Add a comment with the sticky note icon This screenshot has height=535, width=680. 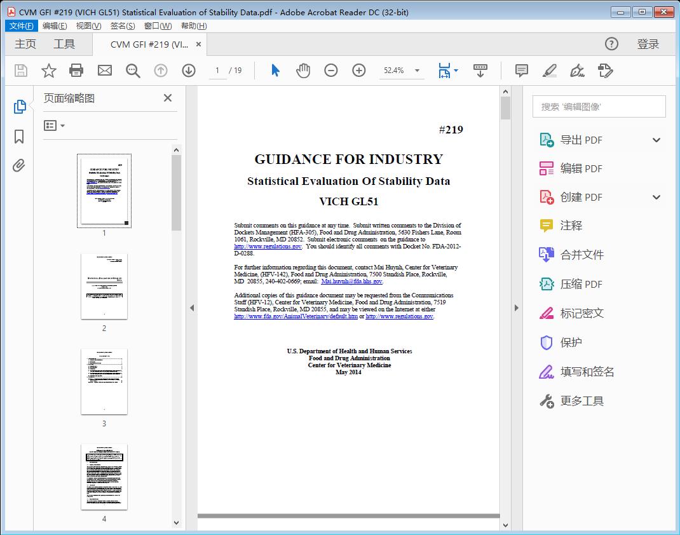click(522, 71)
